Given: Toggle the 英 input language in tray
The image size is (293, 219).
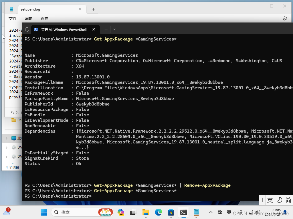Looking at the screenshot, I should click(x=229, y=212).
